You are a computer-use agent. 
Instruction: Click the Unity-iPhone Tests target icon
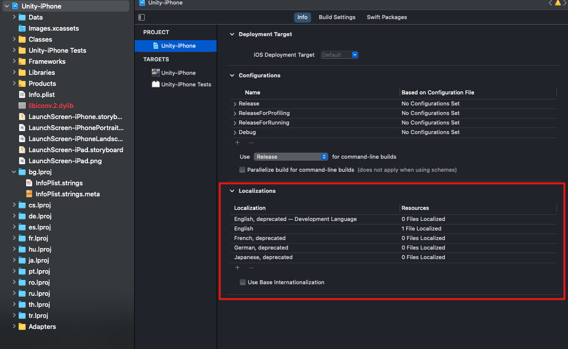tap(155, 84)
